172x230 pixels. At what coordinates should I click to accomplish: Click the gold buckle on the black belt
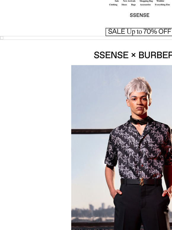[141, 182]
